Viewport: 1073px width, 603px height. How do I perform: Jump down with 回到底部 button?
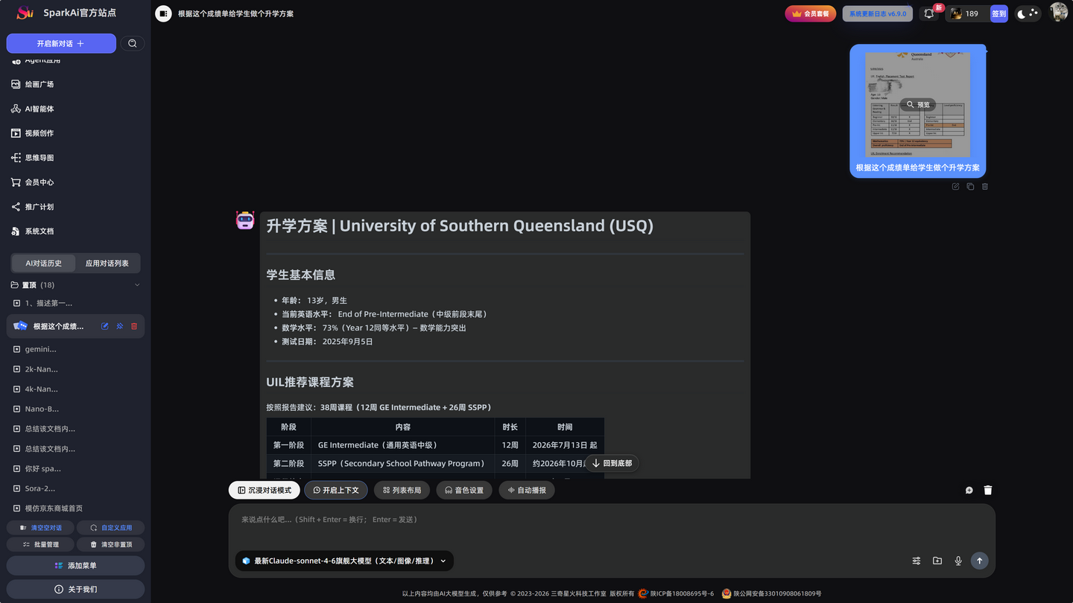tap(612, 463)
